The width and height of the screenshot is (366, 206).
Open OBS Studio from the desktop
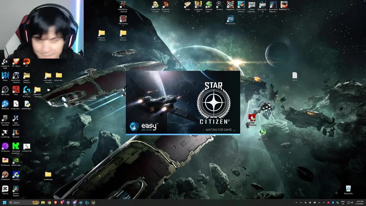point(5,91)
